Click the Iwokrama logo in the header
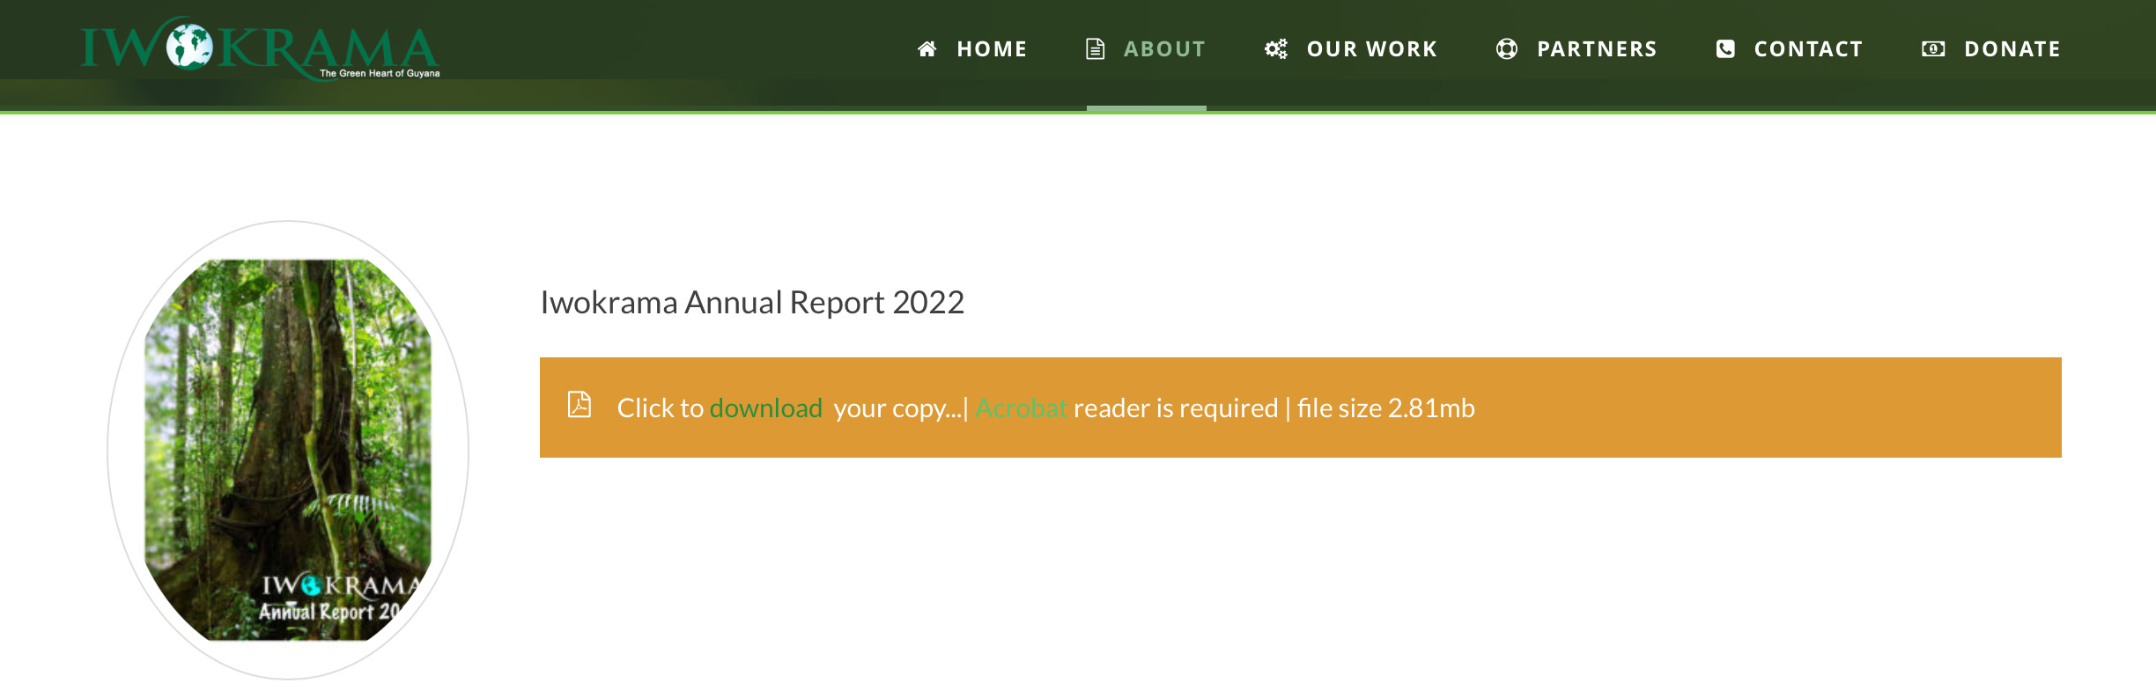The height and width of the screenshot is (683, 2156). (x=260, y=48)
